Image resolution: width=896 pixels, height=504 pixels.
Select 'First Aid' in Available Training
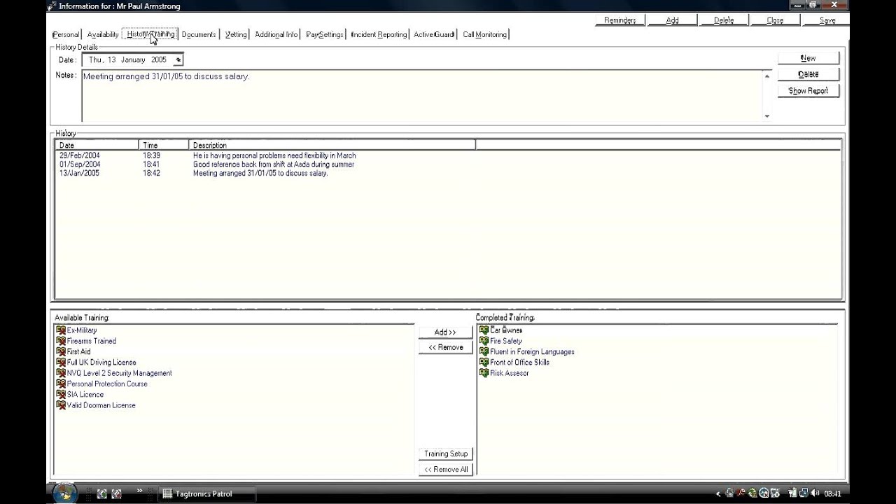pos(79,352)
